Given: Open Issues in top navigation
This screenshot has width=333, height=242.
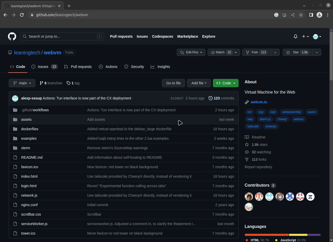Looking at the screenshot, I should (x=142, y=36).
